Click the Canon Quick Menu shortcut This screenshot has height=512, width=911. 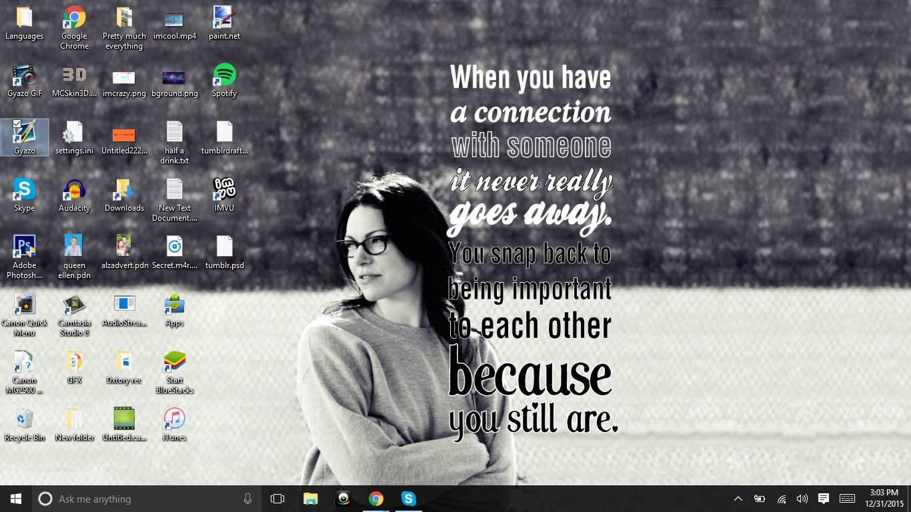pos(24,315)
